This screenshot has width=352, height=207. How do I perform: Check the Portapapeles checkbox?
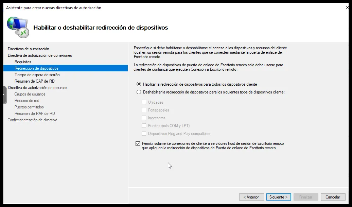144,110
